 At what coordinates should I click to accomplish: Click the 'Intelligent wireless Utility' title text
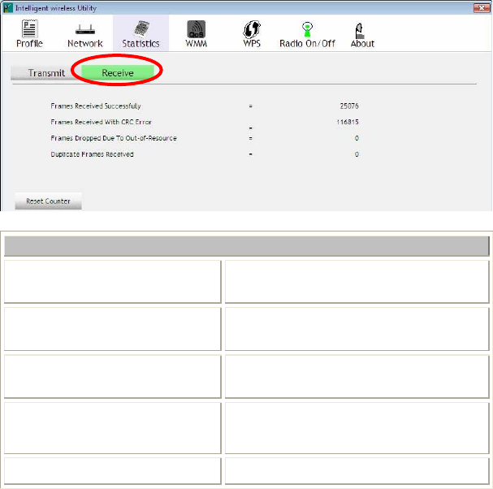coord(56,8)
